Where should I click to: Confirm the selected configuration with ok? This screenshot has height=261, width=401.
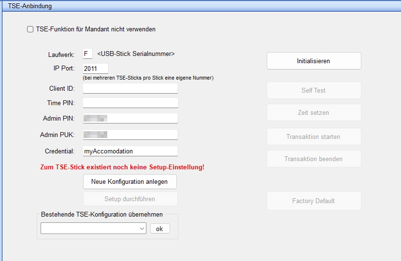click(160, 229)
